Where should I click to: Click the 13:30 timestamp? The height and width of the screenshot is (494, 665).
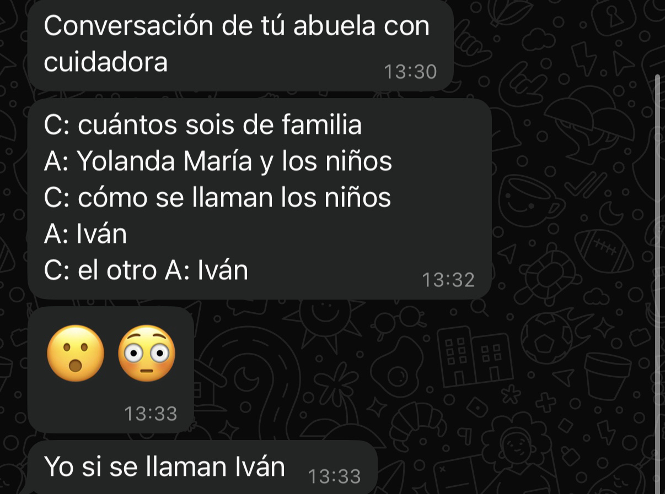[x=410, y=72]
